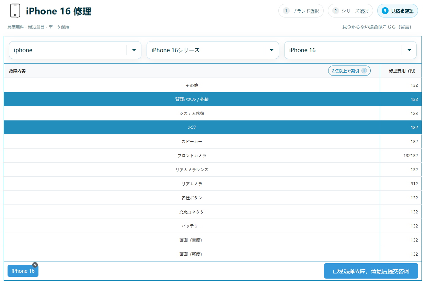Select step 3 見積を確認
Image resolution: width=427 pixels, height=281 pixels.
(397, 11)
